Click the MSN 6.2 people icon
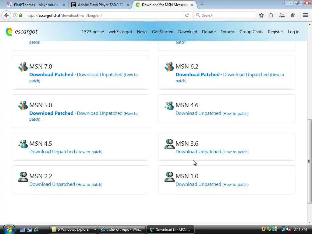Image resolution: width=312 pixels, height=234 pixels. click(x=169, y=67)
